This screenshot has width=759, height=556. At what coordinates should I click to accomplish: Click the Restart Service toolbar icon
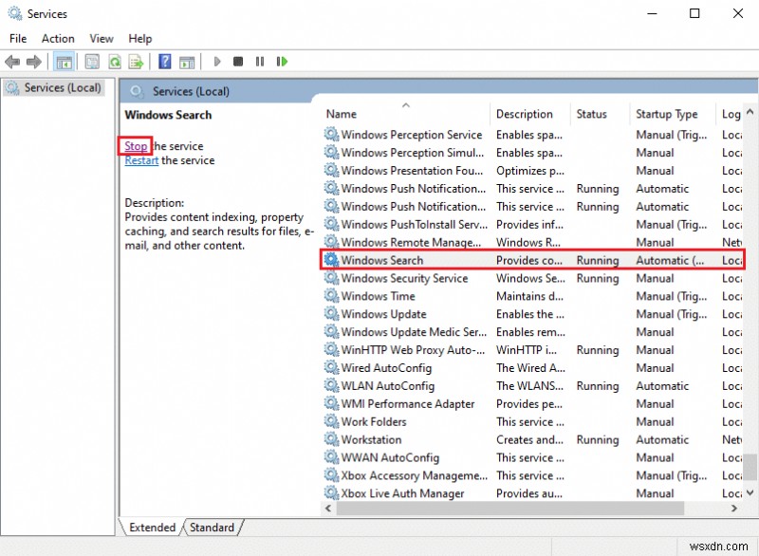click(x=282, y=62)
